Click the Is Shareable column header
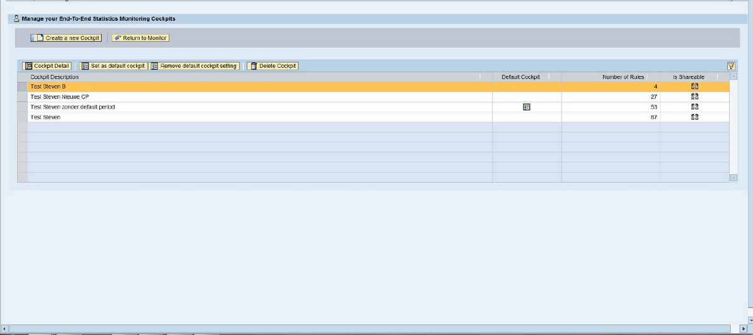The width and height of the screenshot is (753, 335). point(688,77)
